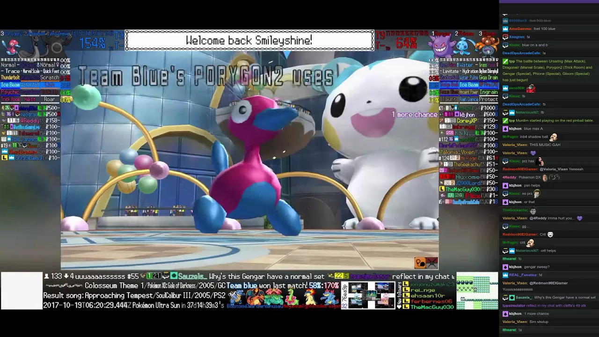599x337 pixels.
Task: Click the emote after 'no prz'
Action: point(537,193)
